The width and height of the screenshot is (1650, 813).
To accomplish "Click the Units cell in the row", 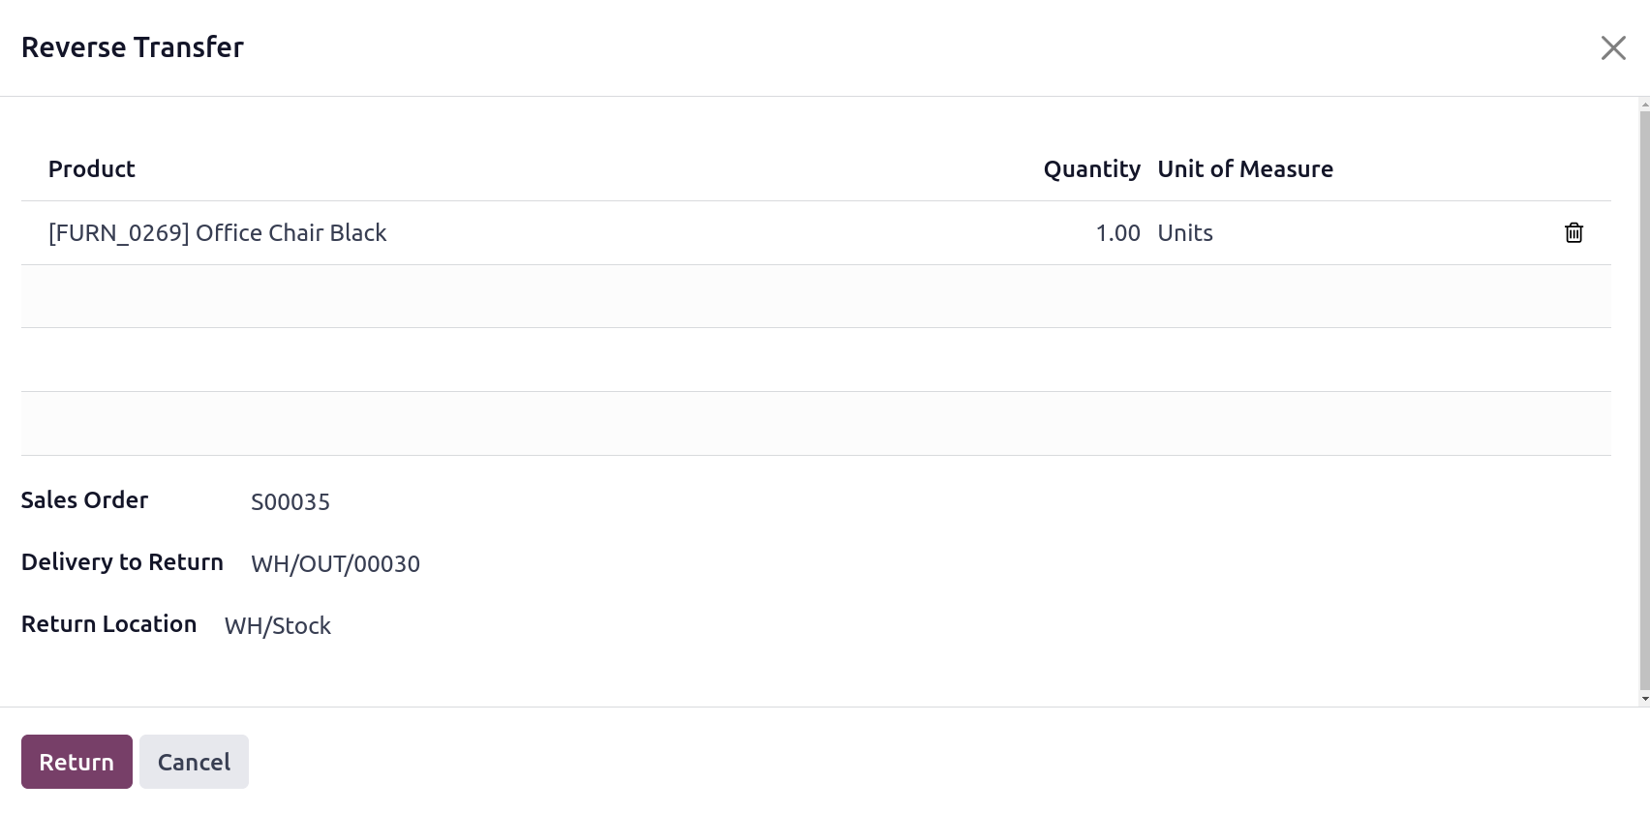I will point(1185,233).
